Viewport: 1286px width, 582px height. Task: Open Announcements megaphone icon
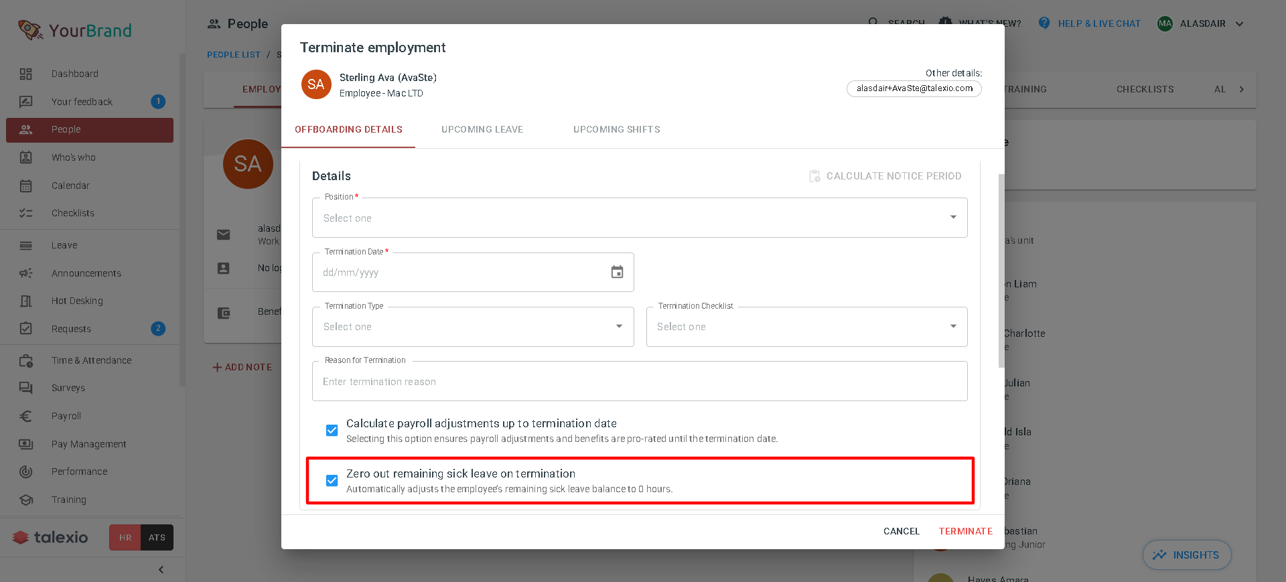point(25,273)
